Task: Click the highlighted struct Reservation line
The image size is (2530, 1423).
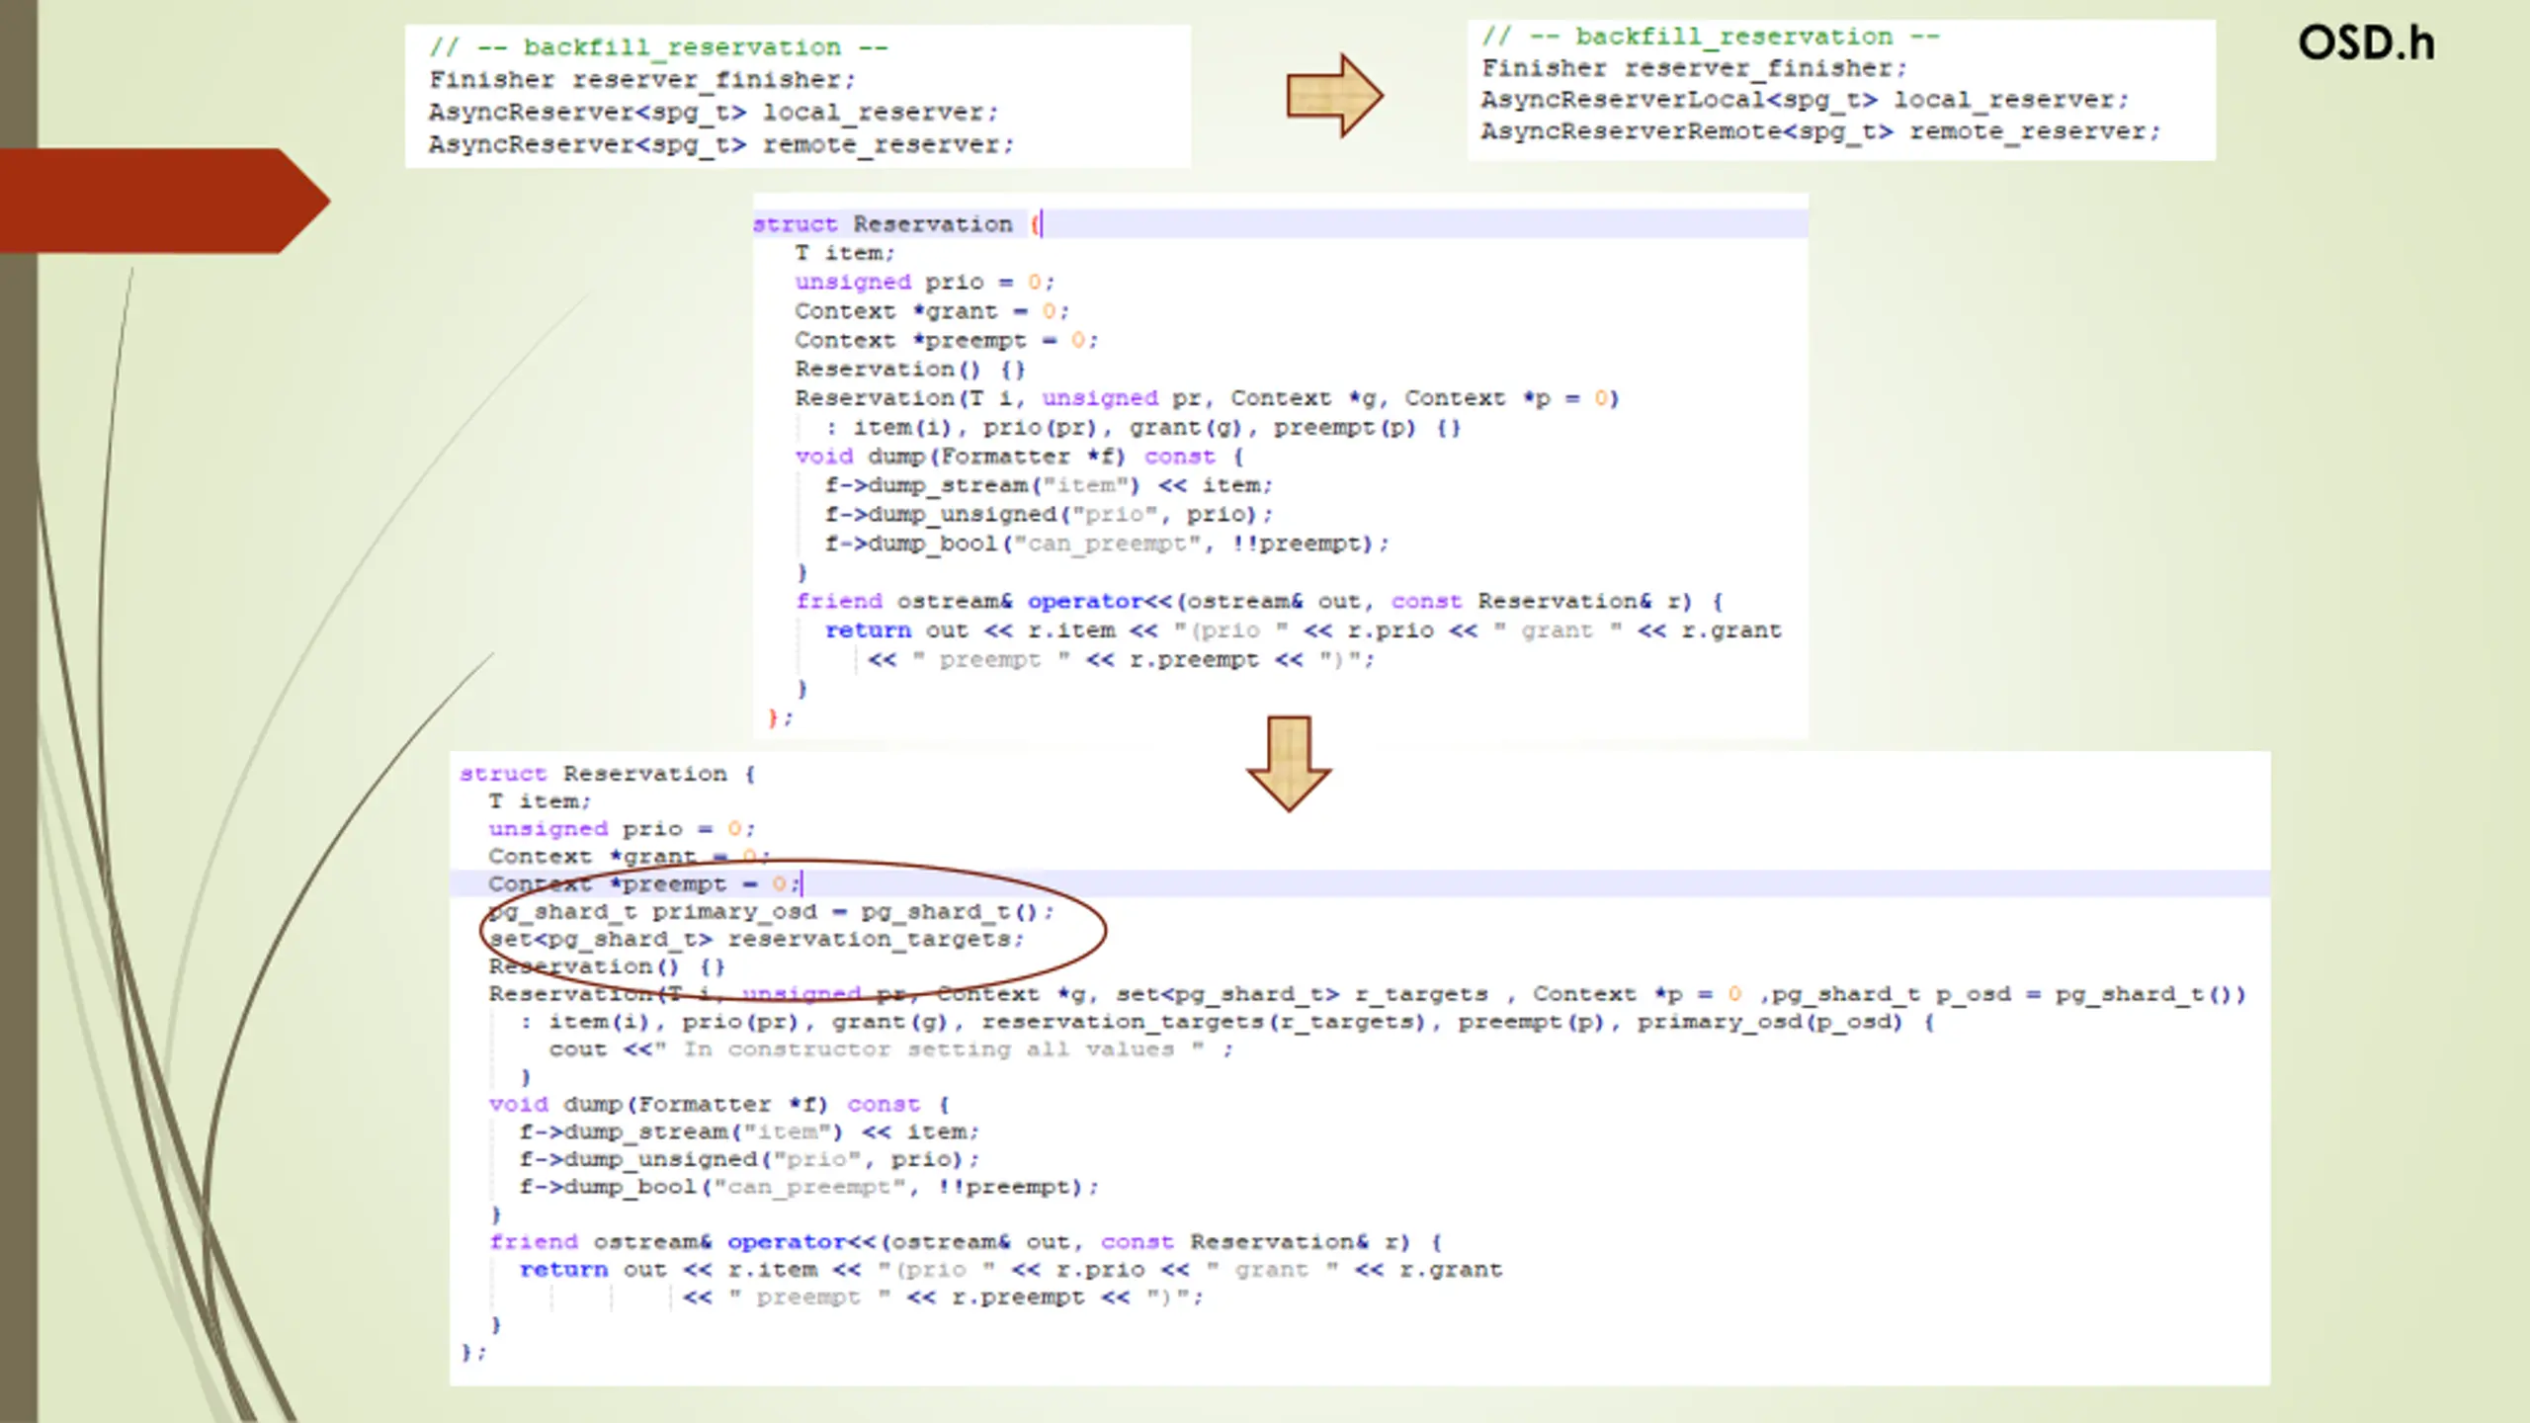Action: 1281,224
